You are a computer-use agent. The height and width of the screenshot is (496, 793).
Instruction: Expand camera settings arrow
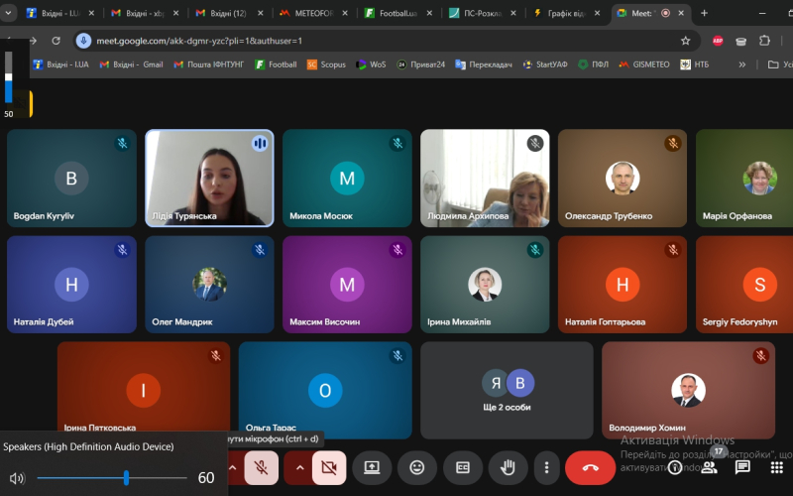(x=298, y=467)
